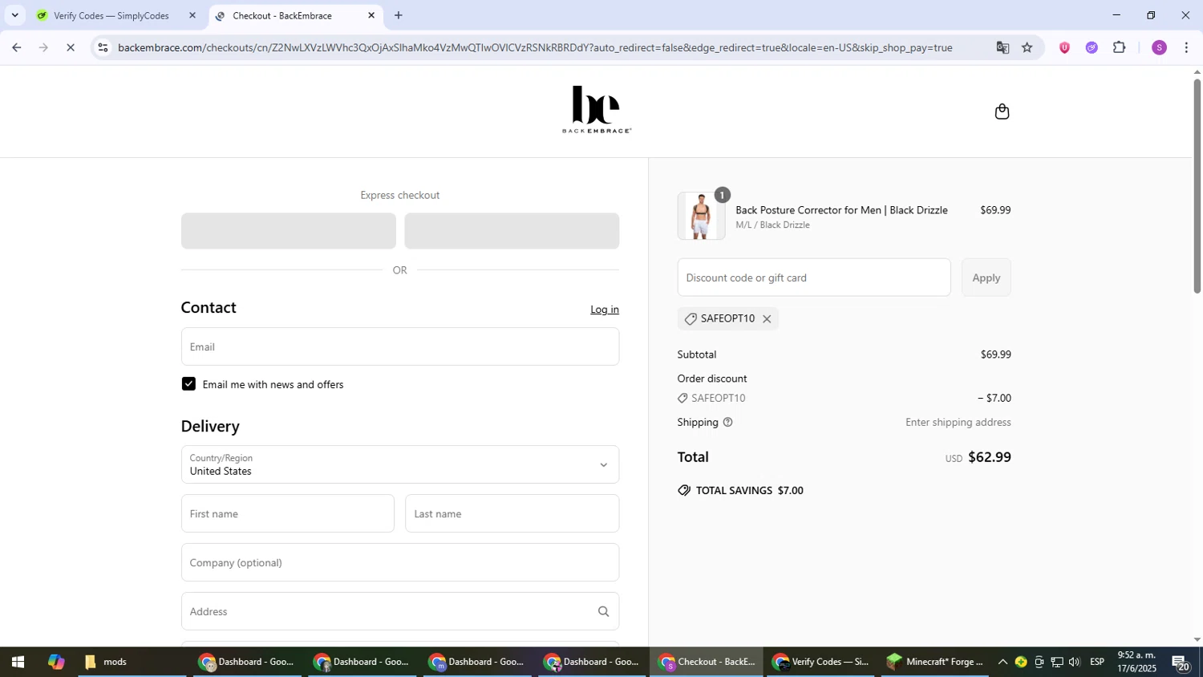The height and width of the screenshot is (677, 1203).
Task: Focus the Last name field
Action: pyautogui.click(x=512, y=513)
